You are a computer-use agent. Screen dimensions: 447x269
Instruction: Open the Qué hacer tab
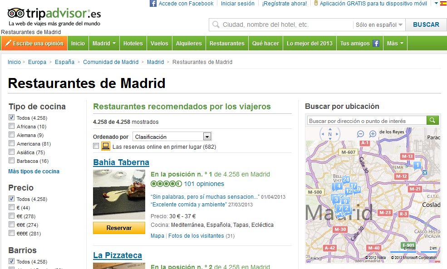(x=265, y=43)
